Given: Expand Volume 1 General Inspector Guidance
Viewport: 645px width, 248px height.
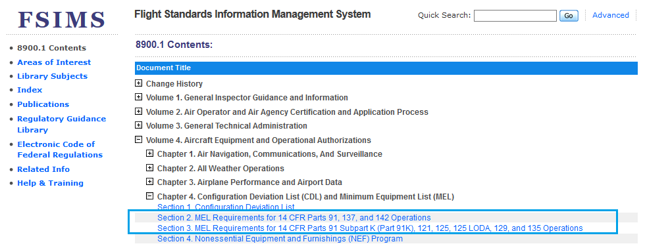Looking at the screenshot, I should pyautogui.click(x=139, y=98).
